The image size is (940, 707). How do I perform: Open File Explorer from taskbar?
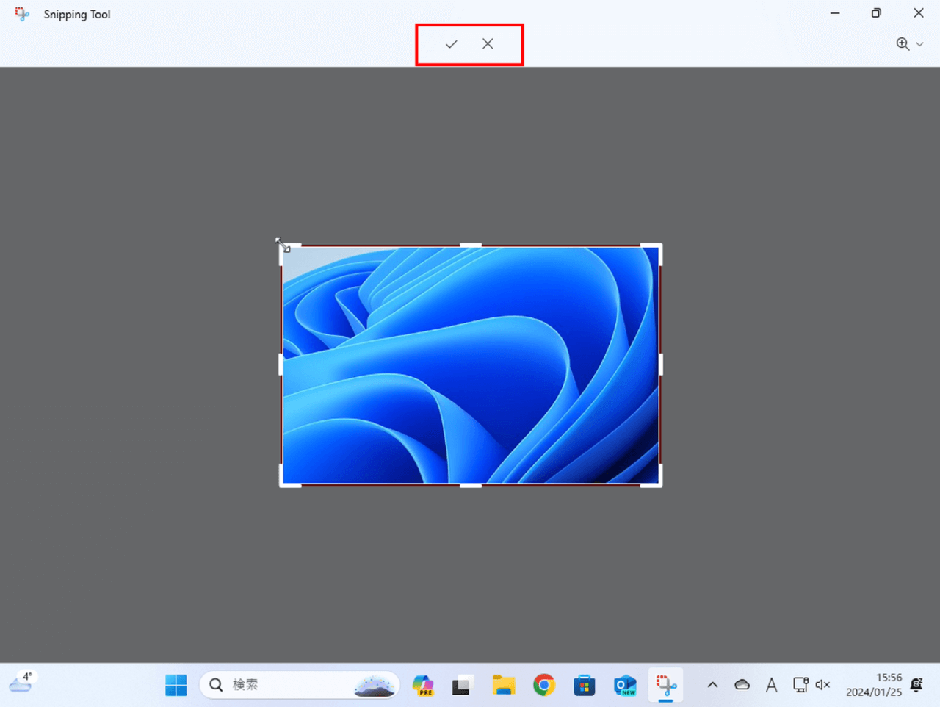(503, 685)
